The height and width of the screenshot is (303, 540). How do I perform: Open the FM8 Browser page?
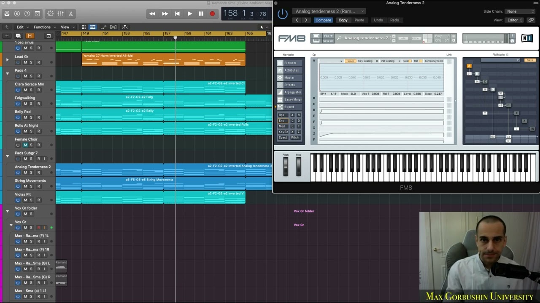point(290,63)
